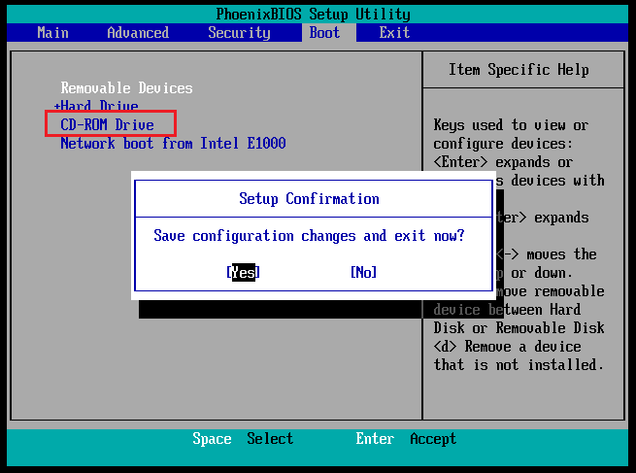Click the Enter Accept hint
Screen dimensions: 636x473
406,438
